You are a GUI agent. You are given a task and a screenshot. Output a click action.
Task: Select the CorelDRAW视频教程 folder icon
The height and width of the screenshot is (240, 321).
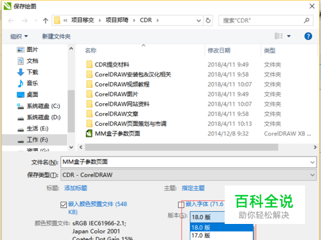tap(89, 84)
